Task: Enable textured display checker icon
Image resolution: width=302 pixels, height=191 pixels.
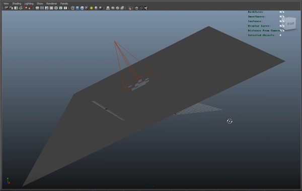Action: point(87,8)
